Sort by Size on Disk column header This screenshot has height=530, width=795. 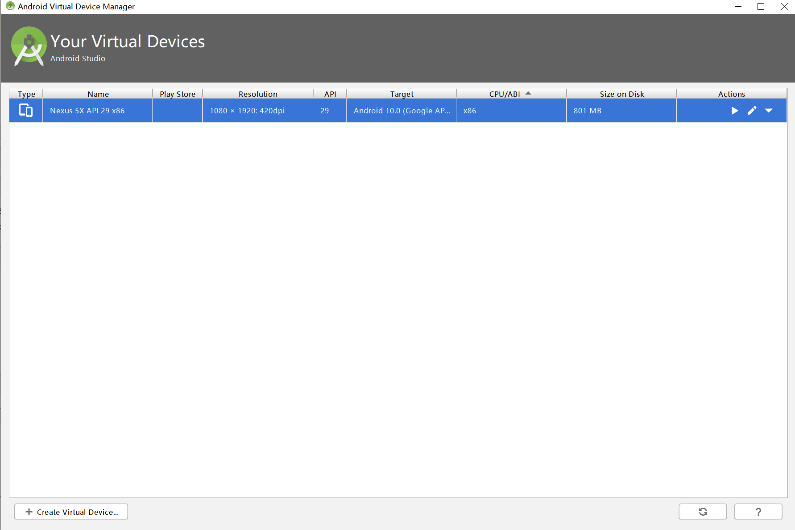click(621, 94)
